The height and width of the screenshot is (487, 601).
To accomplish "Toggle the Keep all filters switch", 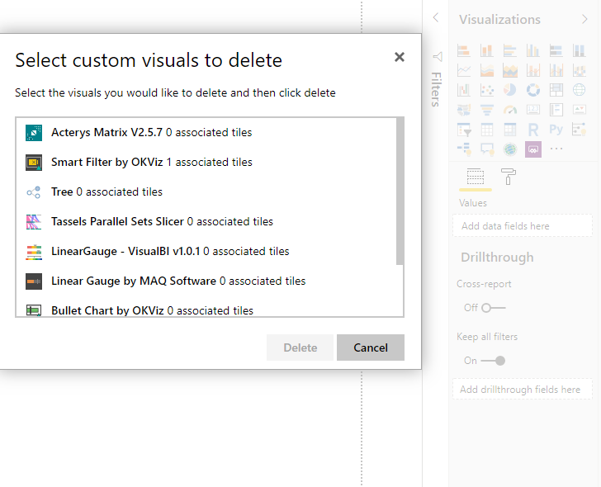I will tap(493, 361).
